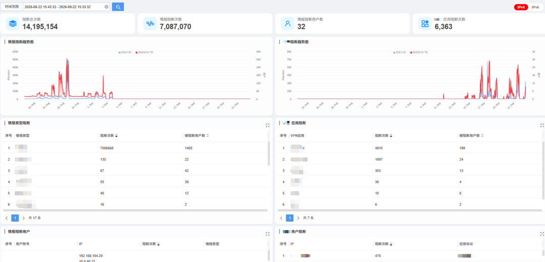Go to previous page in 应用阻断
545x262 pixels.
click(x=281, y=218)
